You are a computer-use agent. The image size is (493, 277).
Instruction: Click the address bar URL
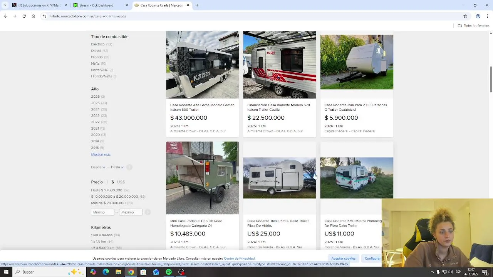[x=88, y=16]
